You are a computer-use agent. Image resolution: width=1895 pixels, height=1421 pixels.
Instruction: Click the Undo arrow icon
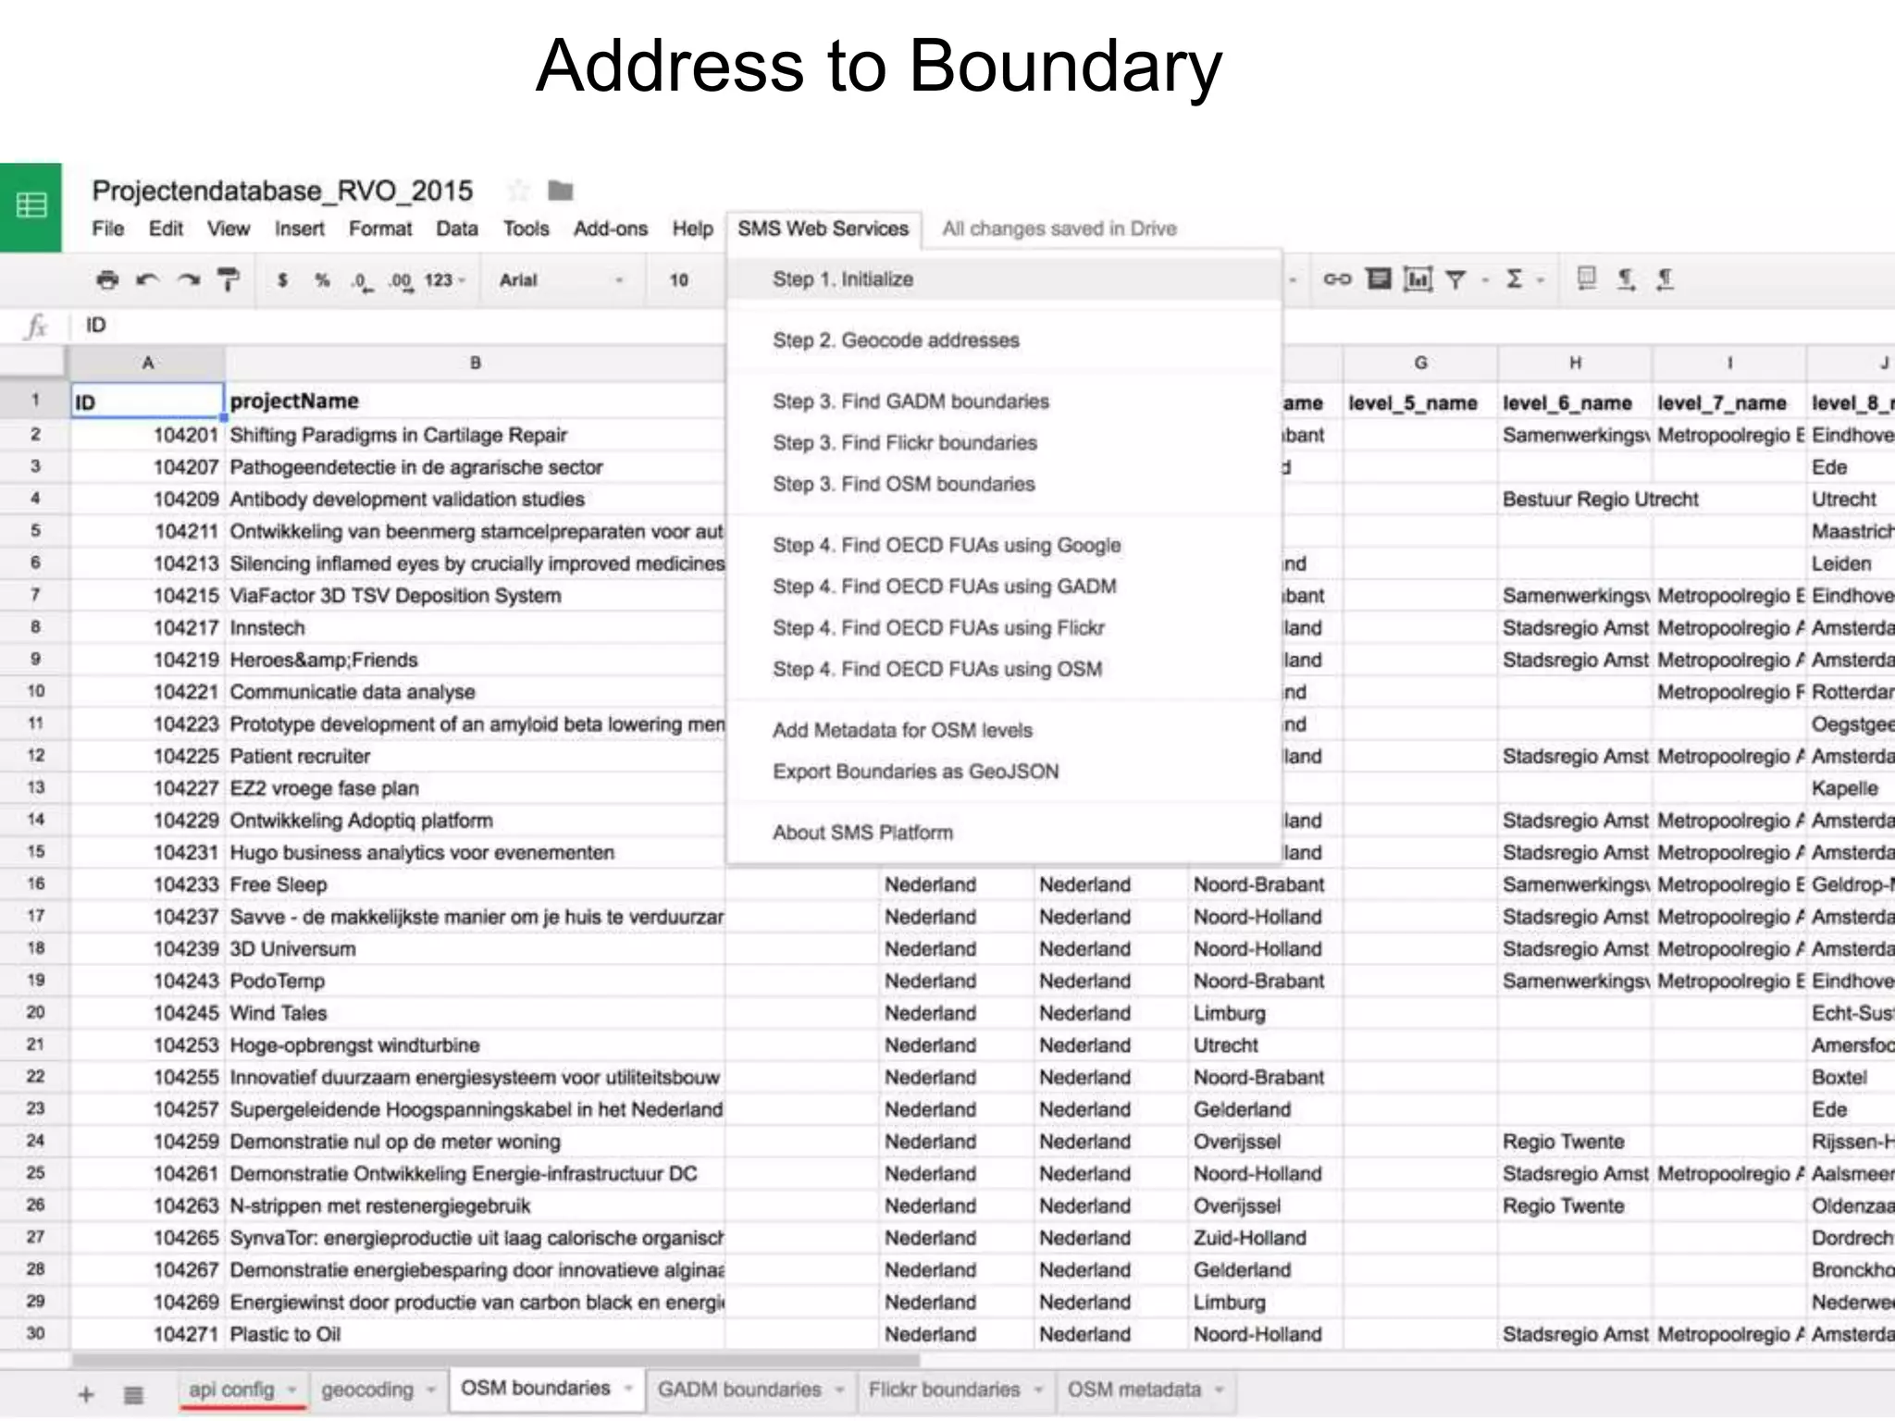[147, 279]
